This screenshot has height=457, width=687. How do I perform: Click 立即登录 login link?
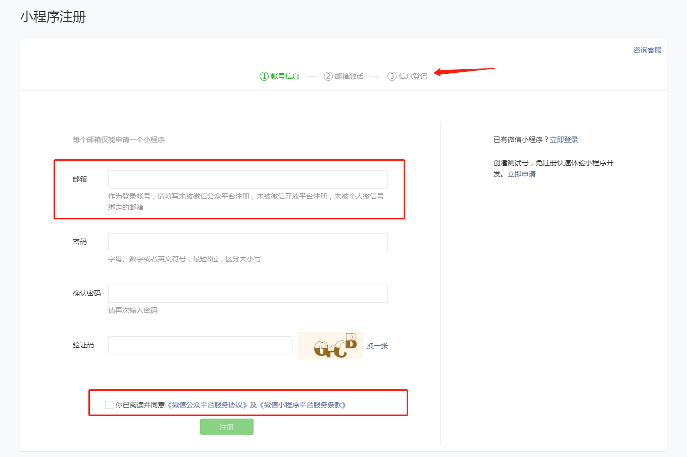pyautogui.click(x=564, y=140)
